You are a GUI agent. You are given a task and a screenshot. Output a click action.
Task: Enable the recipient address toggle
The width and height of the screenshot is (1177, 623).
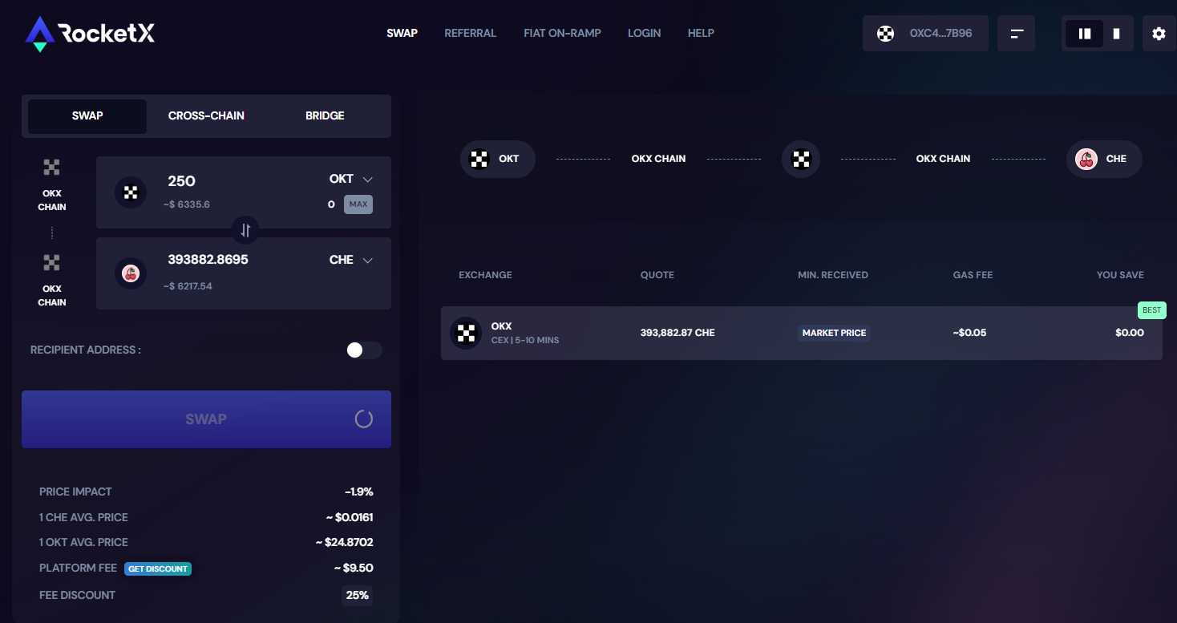point(365,350)
